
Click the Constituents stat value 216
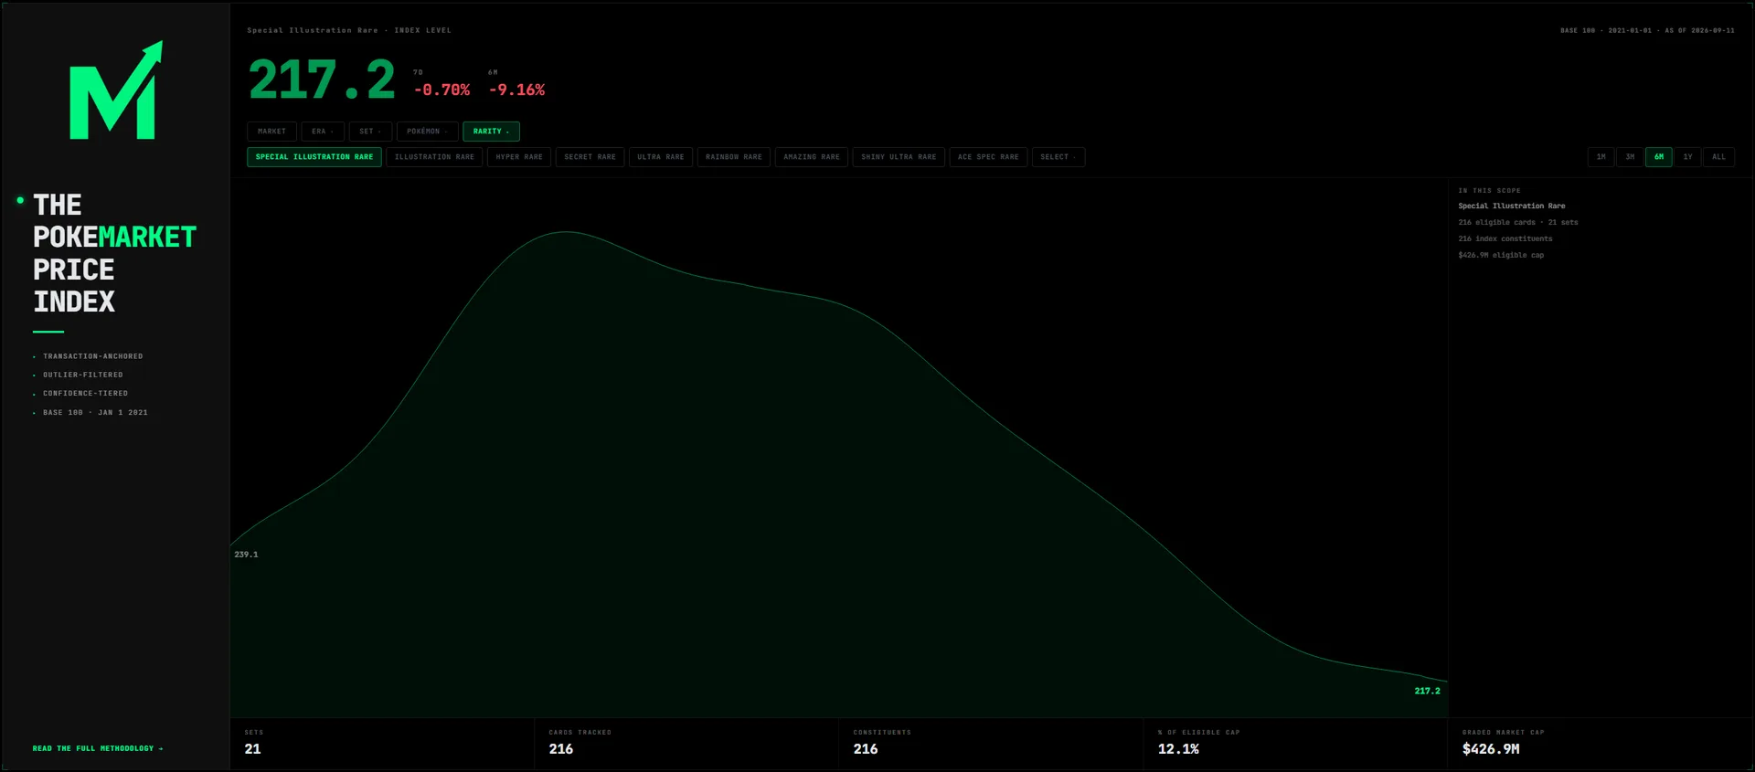(866, 749)
